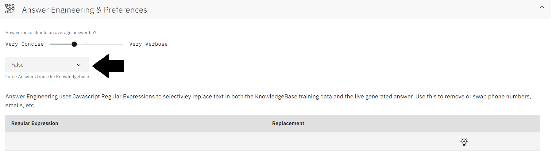Screen dimensions: 556x160
Task: Click the Regular Expression column header
Action: (35, 123)
